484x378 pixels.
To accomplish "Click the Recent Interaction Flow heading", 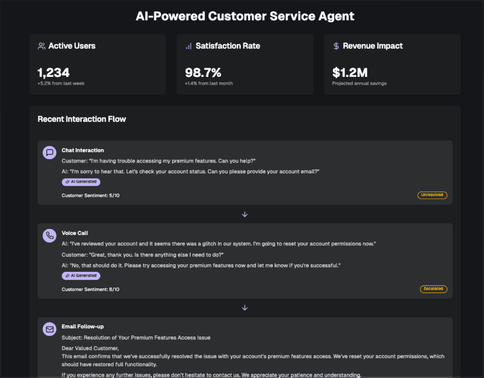I will coord(82,119).
